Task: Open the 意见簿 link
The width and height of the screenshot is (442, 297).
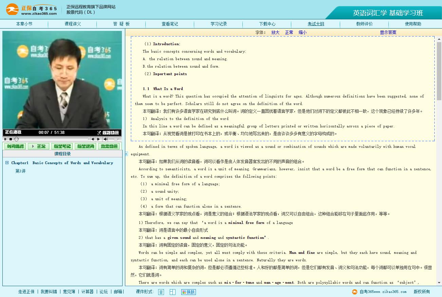Action: [x=69, y=292]
